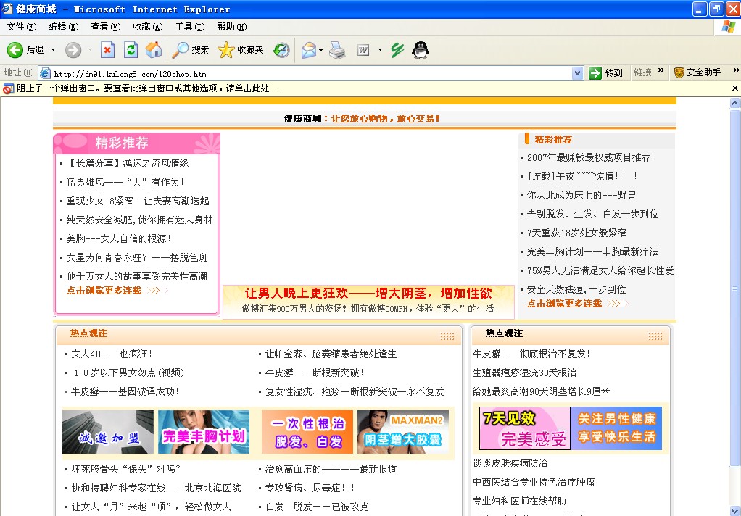Expand the hidden toolbar items chevron at far right
Screen dimensions: 741x516
point(736,70)
